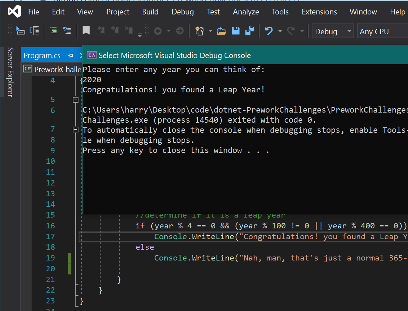Open the Any CPU platform dropdown
This screenshot has width=408, height=311.
coord(377,31)
